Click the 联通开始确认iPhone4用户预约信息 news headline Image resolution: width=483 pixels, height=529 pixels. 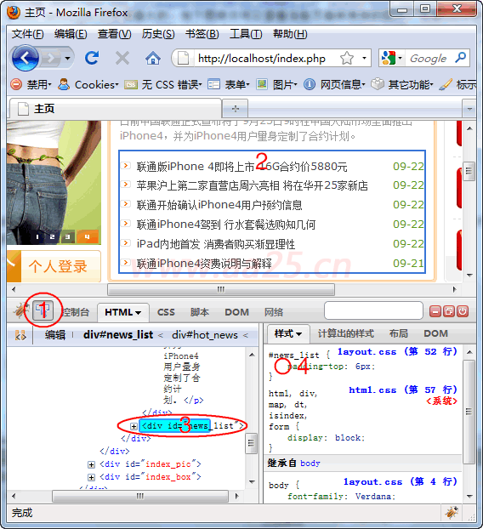tap(219, 205)
